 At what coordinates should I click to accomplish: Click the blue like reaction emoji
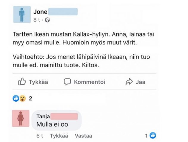coord(15,98)
